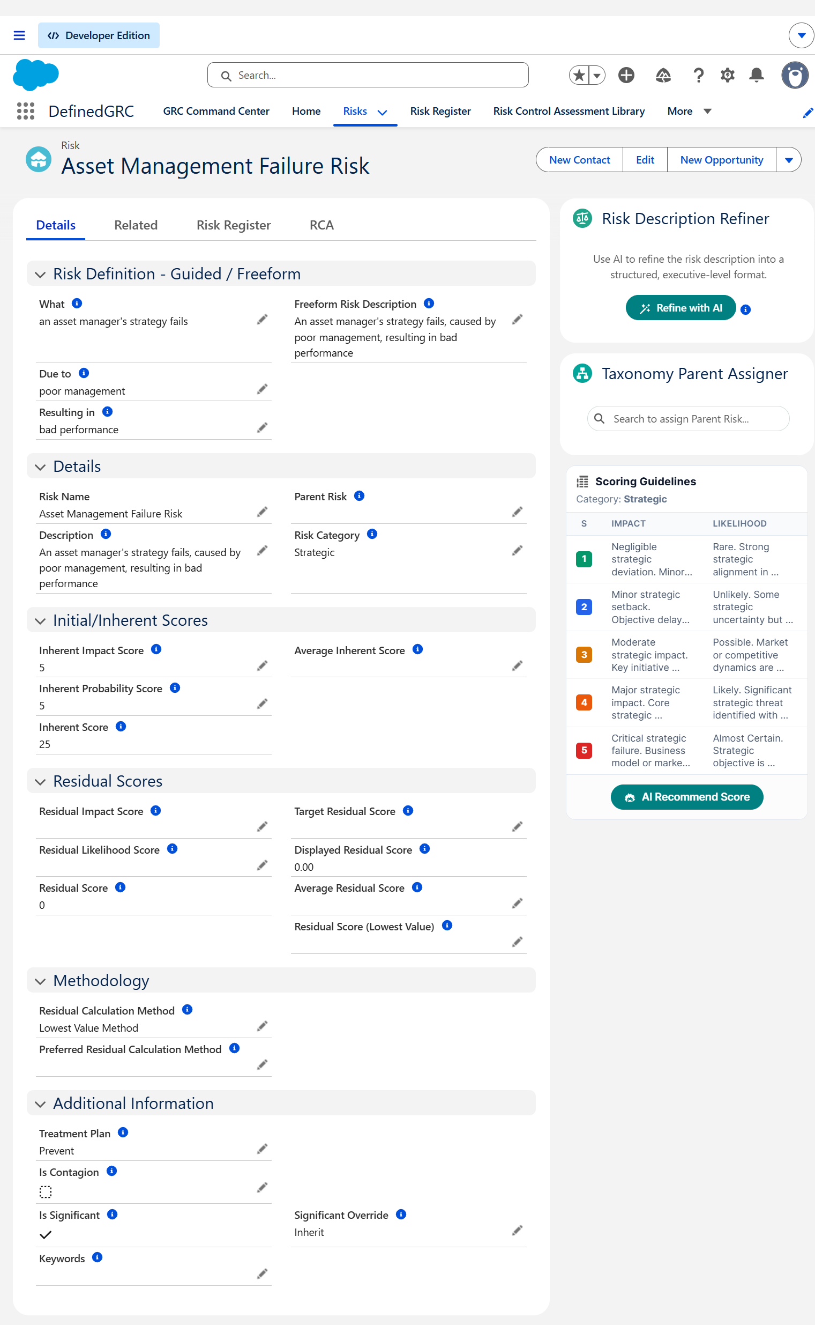Viewport: 815px width, 1325px height.
Task: Collapse the Residual Scores section
Action: [x=40, y=781]
